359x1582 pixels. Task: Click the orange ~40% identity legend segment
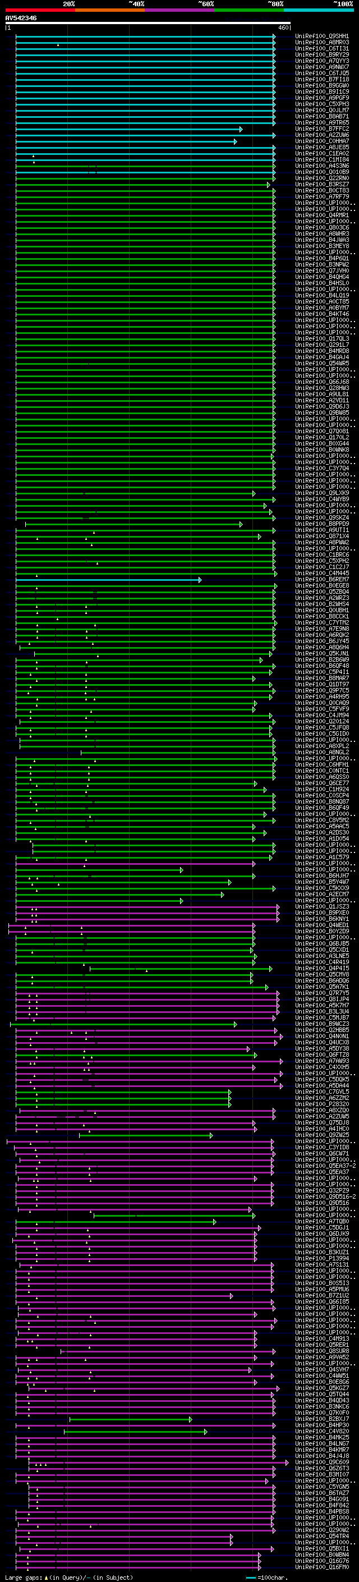pyautogui.click(x=110, y=10)
